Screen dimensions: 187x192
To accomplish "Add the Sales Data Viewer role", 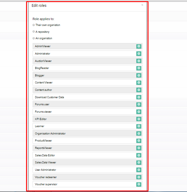I will 139,163.
